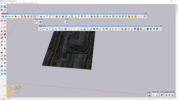Select the Zoom Window tool

pos(5,56)
